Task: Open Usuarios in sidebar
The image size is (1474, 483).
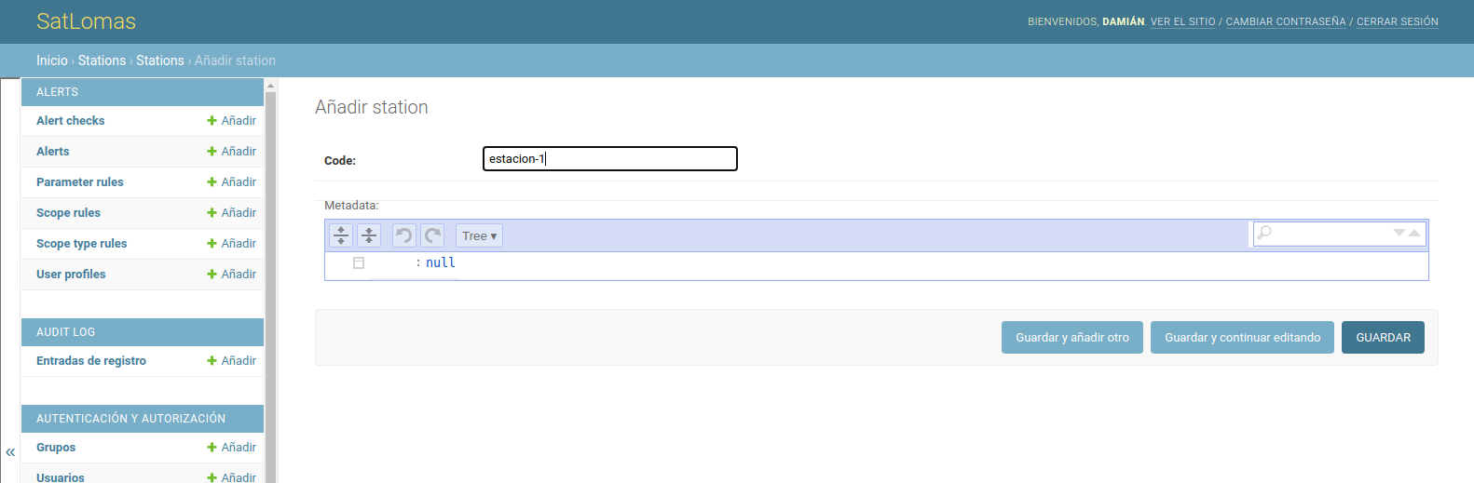Action: pyautogui.click(x=61, y=477)
